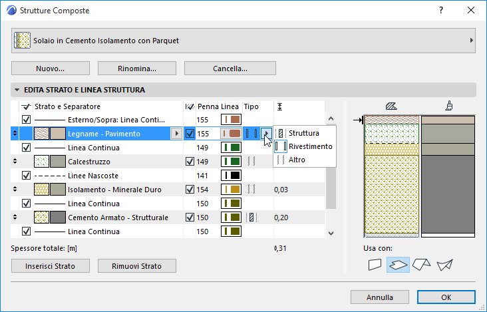Click the surface paintbrush preview icon
487x312 pixels.
(x=449, y=106)
